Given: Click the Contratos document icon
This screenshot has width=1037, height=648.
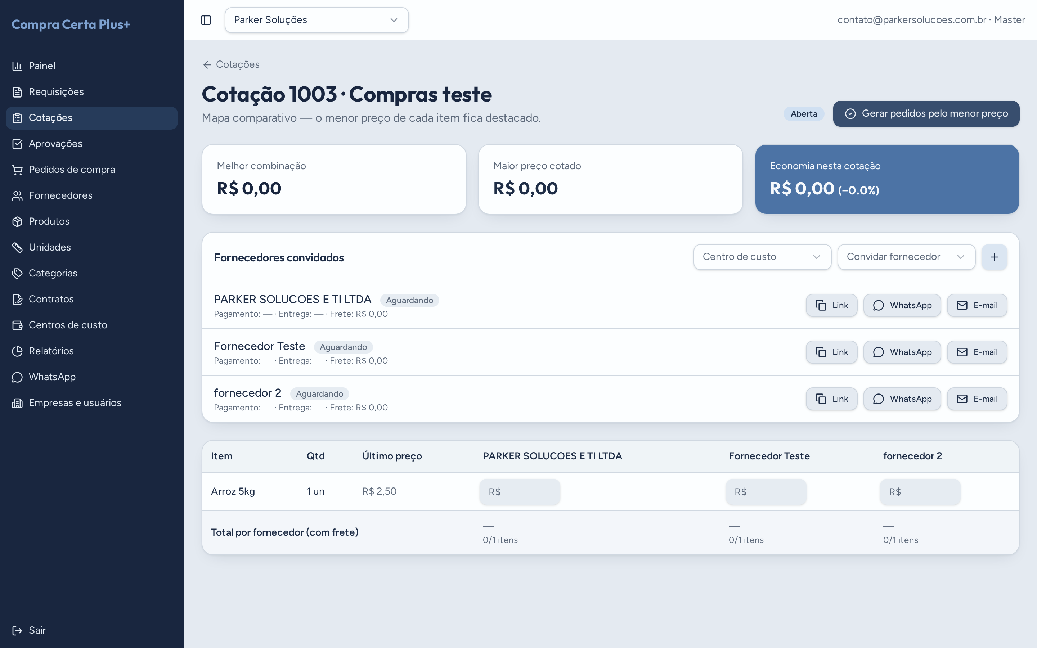Looking at the screenshot, I should pyautogui.click(x=17, y=300).
